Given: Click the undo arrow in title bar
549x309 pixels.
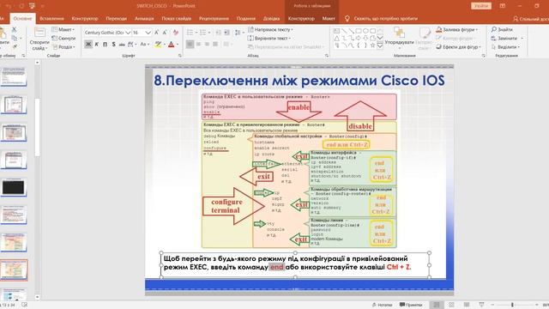Looking at the screenshot, I should point(9,6).
